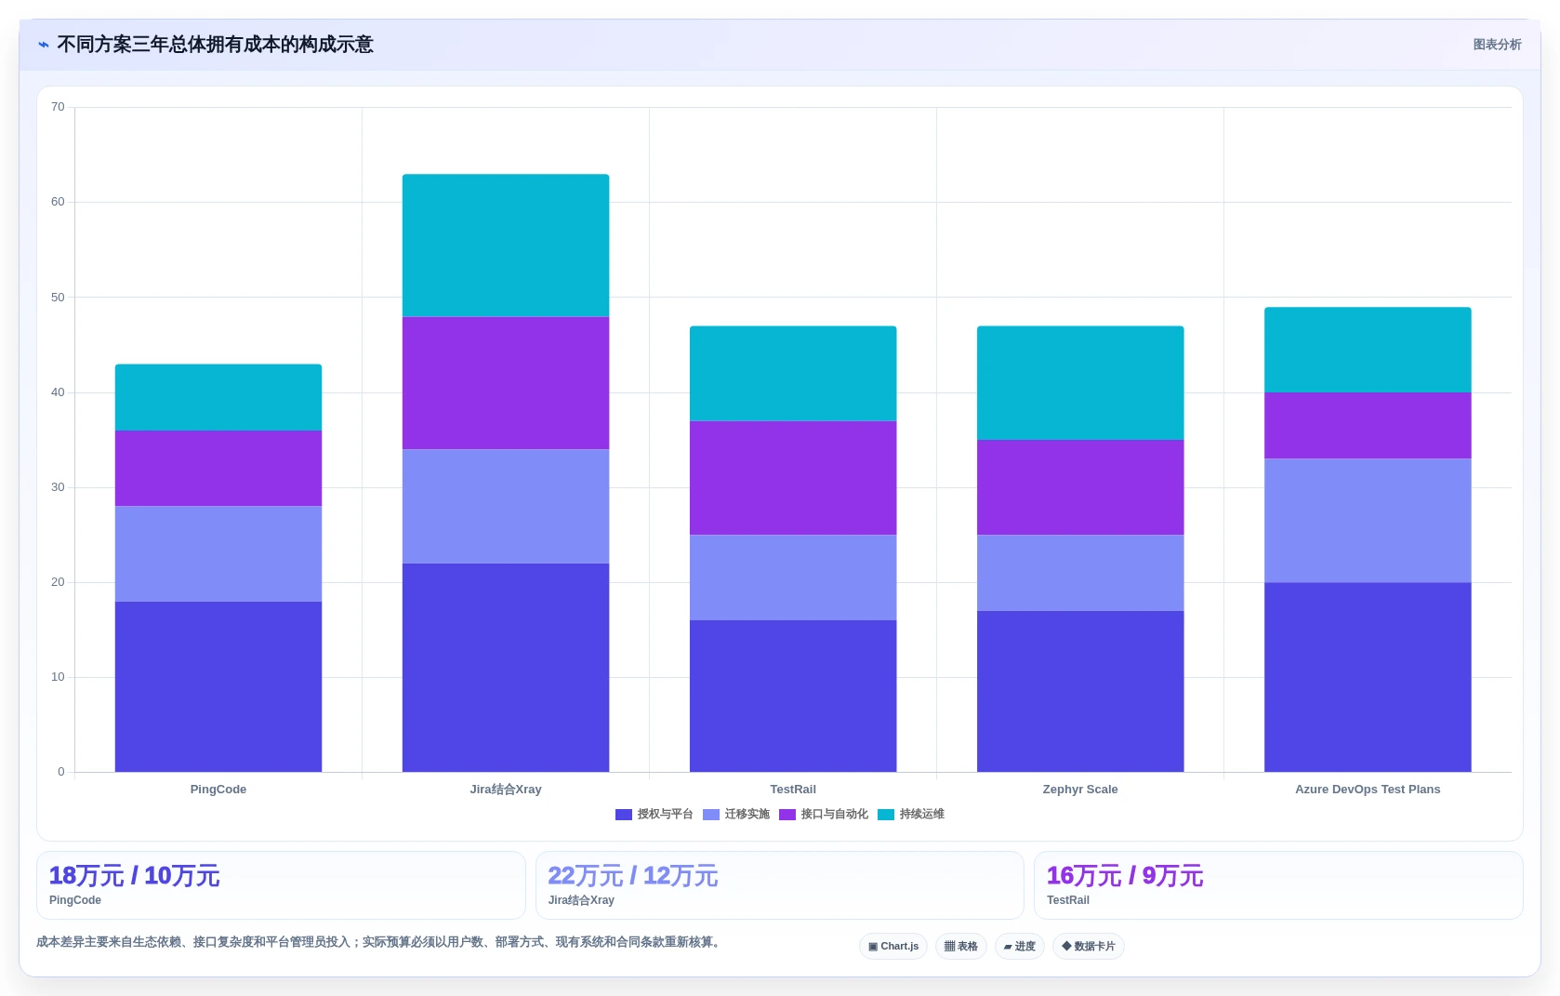This screenshot has width=1560, height=996.
Task: Click the Jira结合Xray label on the x-axis
Action: click(x=506, y=790)
